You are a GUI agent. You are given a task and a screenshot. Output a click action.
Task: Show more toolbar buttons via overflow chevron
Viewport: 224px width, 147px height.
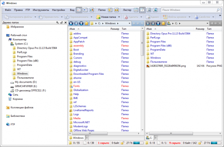[x=220, y=15]
